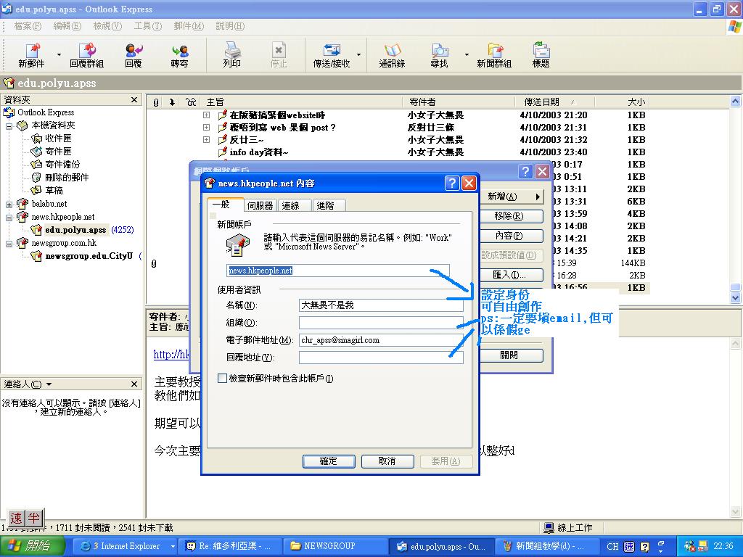Click the 匯入 button in accounts dialog
The image size is (743, 557).
point(512,275)
